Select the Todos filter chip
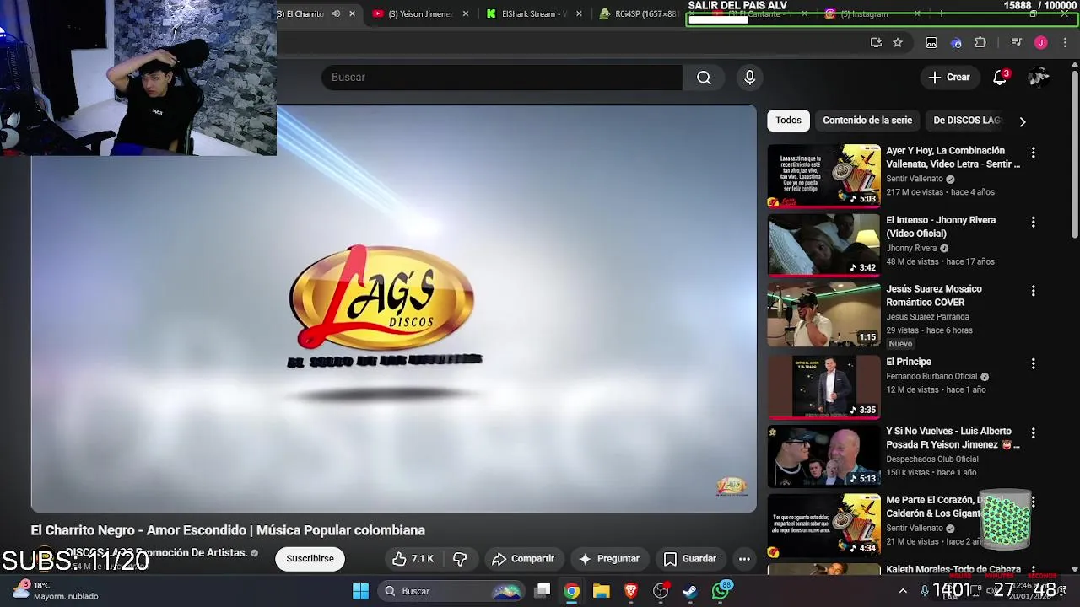Image resolution: width=1080 pixels, height=607 pixels. 788,121
